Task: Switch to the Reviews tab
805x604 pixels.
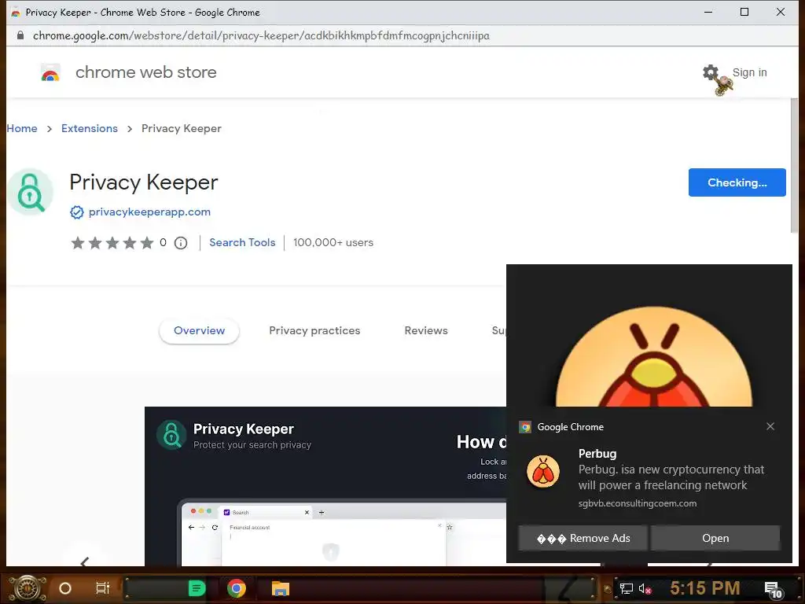Action: pos(426,331)
